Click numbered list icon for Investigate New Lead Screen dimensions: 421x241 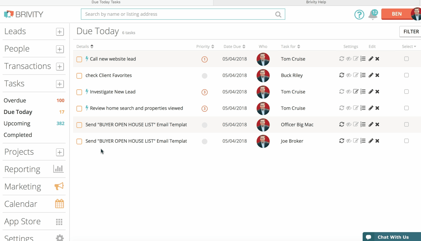(x=363, y=92)
